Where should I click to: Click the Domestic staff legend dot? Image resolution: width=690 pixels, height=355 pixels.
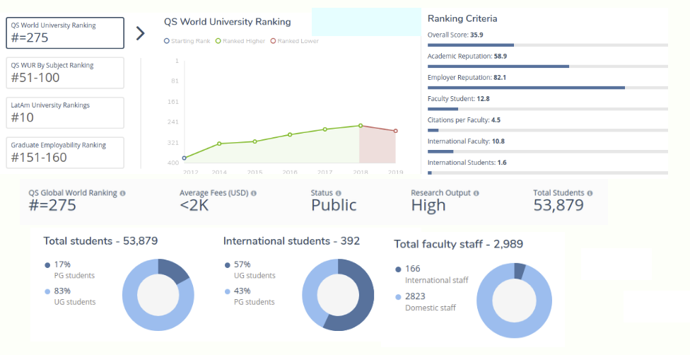[x=398, y=297]
